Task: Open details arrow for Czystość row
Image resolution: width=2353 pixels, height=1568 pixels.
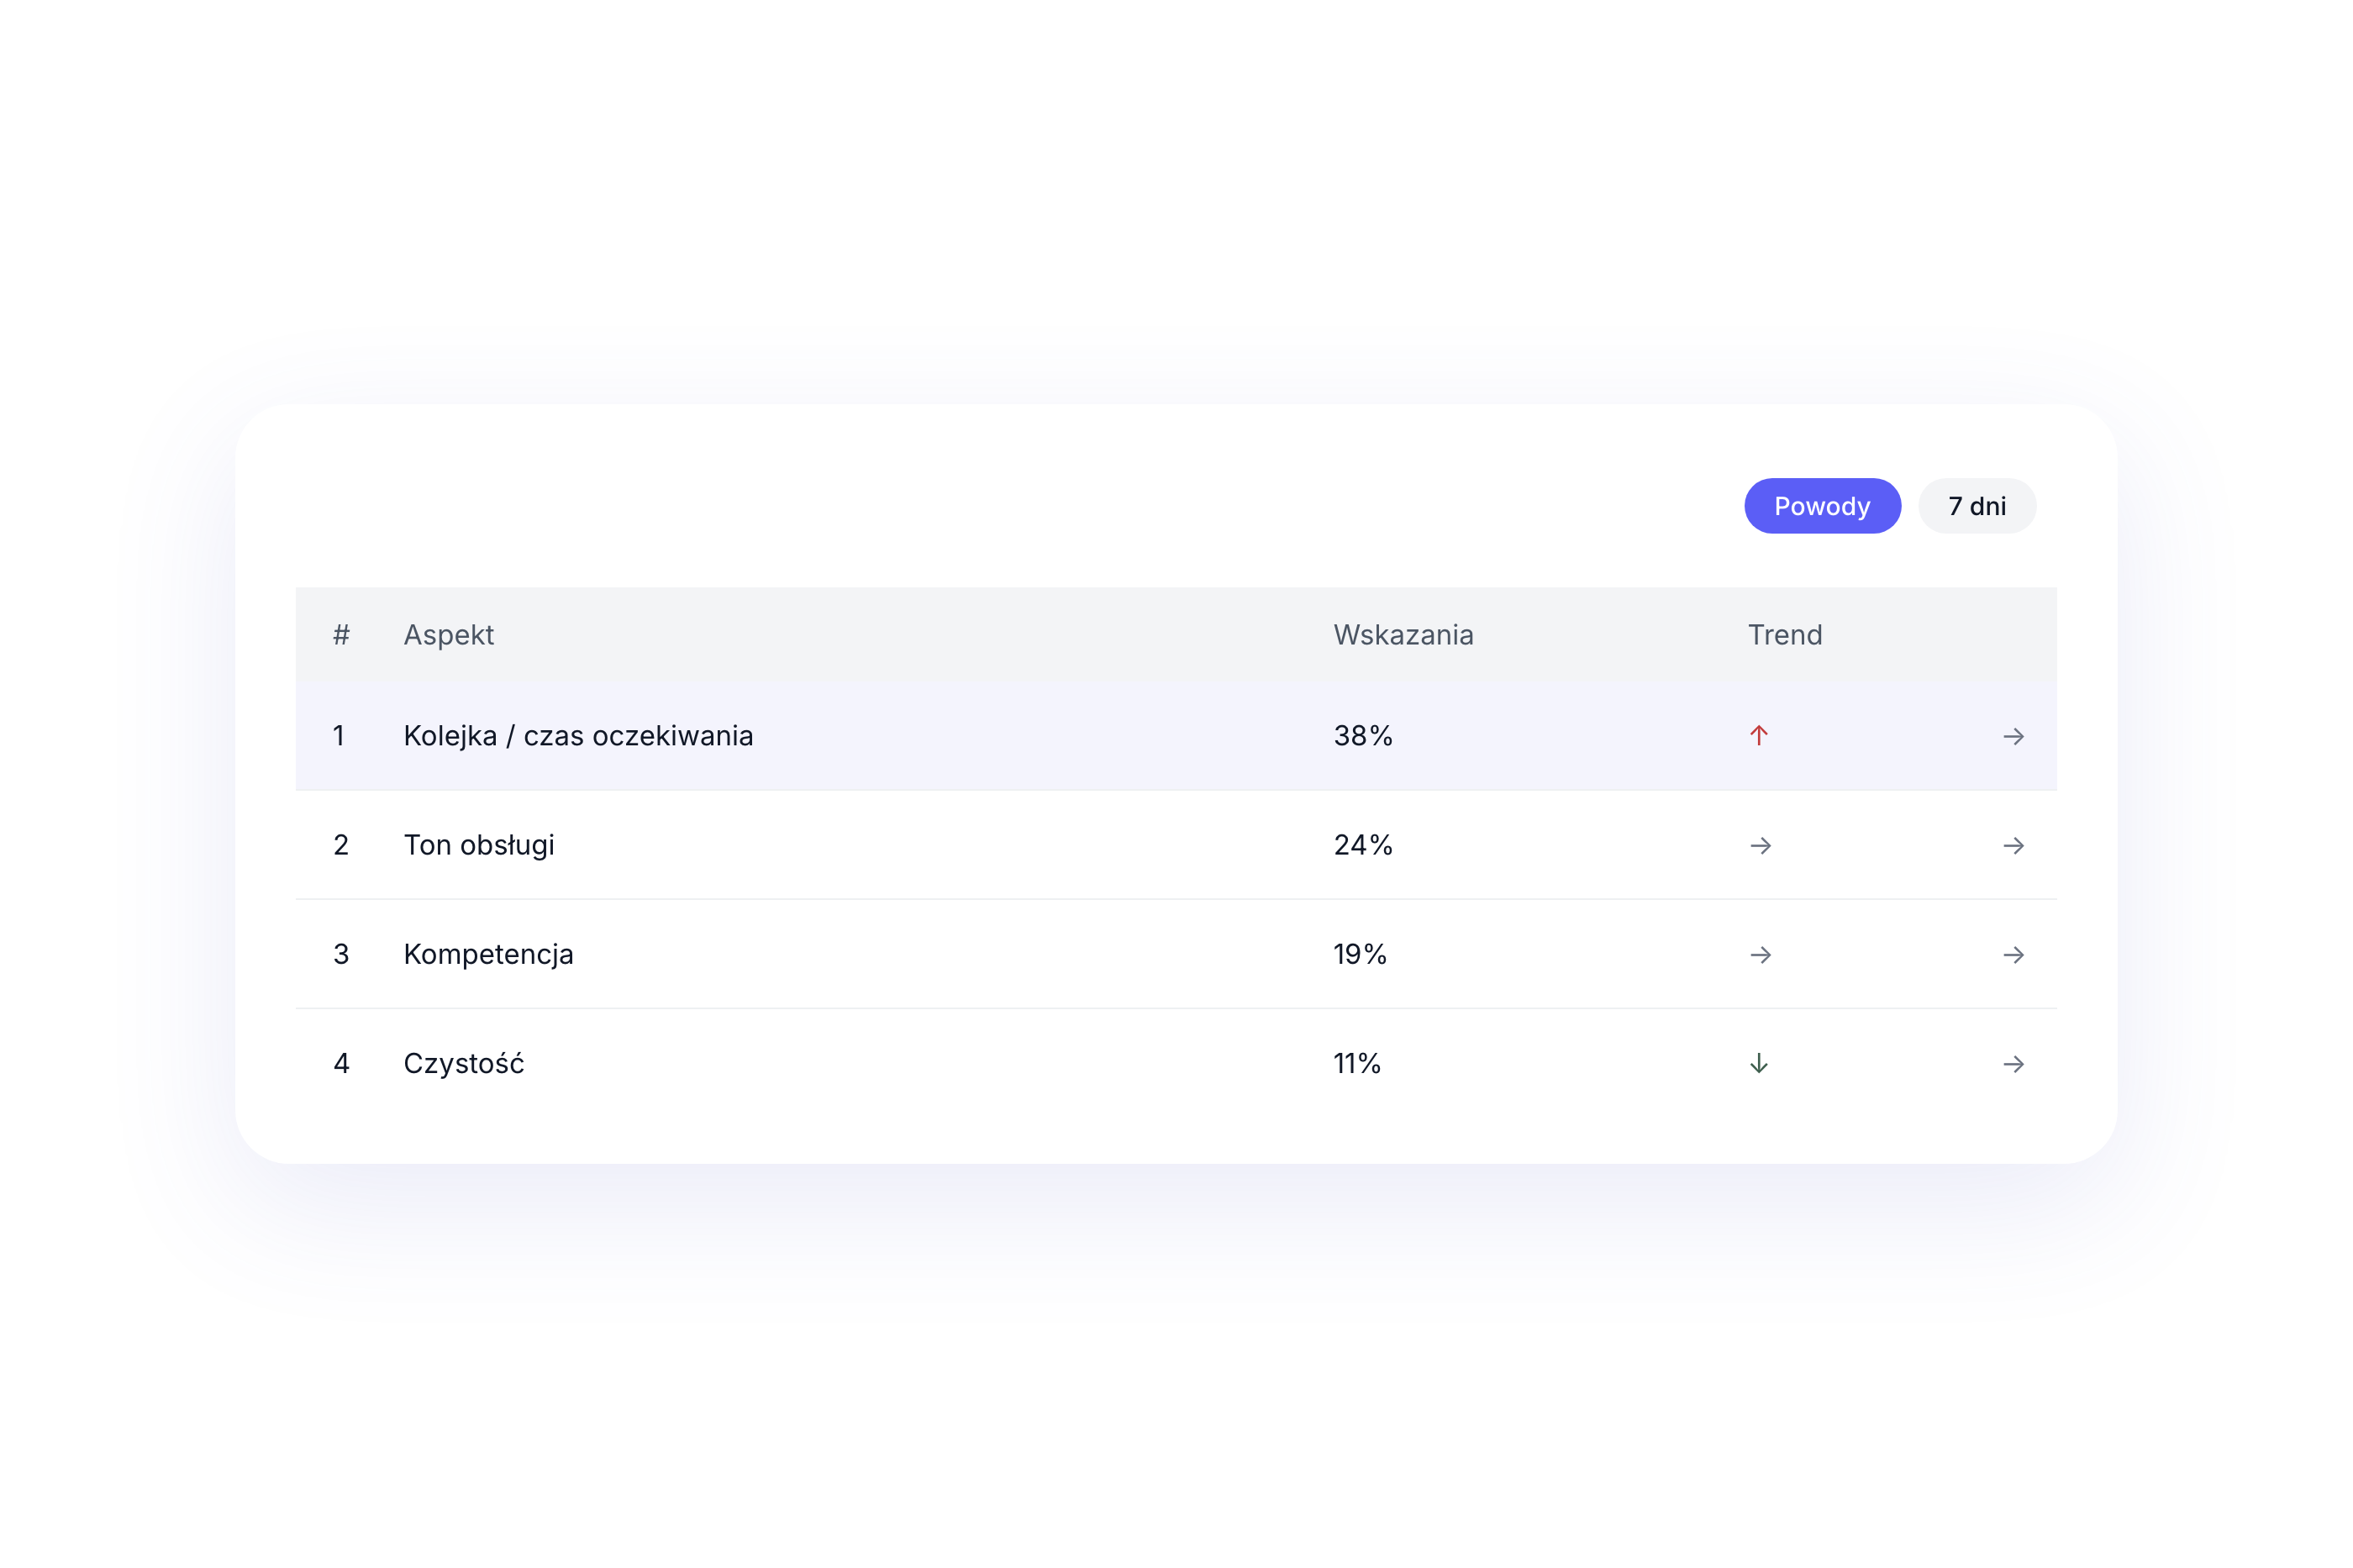Action: point(2013,1064)
